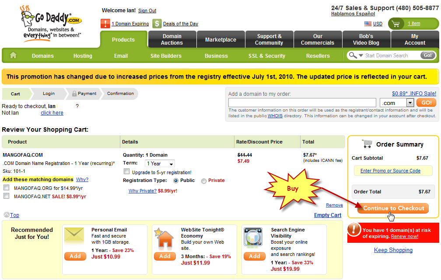Expand the domain search type arrow
Screen dimensions: 441x280
point(361,56)
